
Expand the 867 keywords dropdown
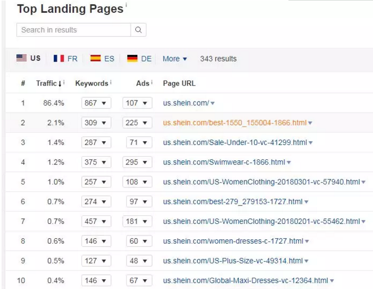(x=96, y=103)
